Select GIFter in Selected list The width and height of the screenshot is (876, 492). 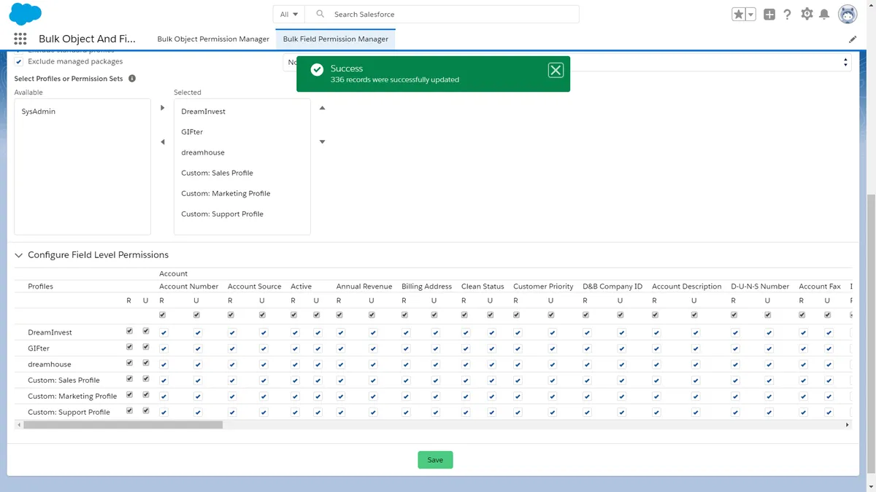point(242,132)
